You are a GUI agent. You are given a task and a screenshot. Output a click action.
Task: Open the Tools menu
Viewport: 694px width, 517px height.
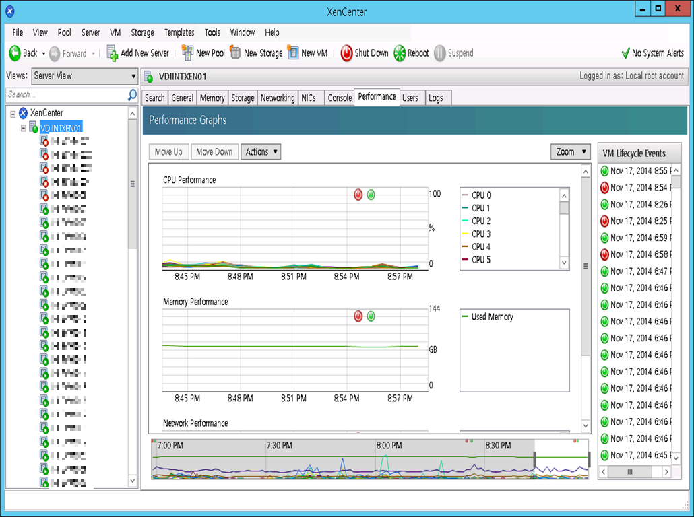tap(212, 32)
